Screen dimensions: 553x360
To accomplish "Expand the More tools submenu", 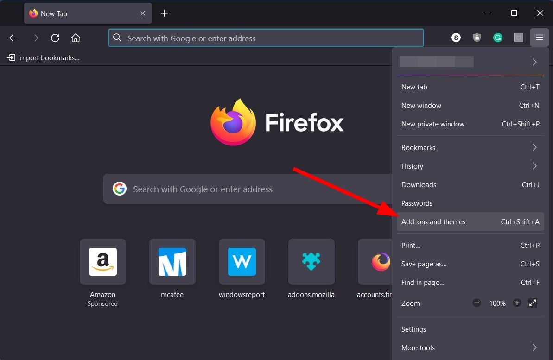I will point(470,347).
